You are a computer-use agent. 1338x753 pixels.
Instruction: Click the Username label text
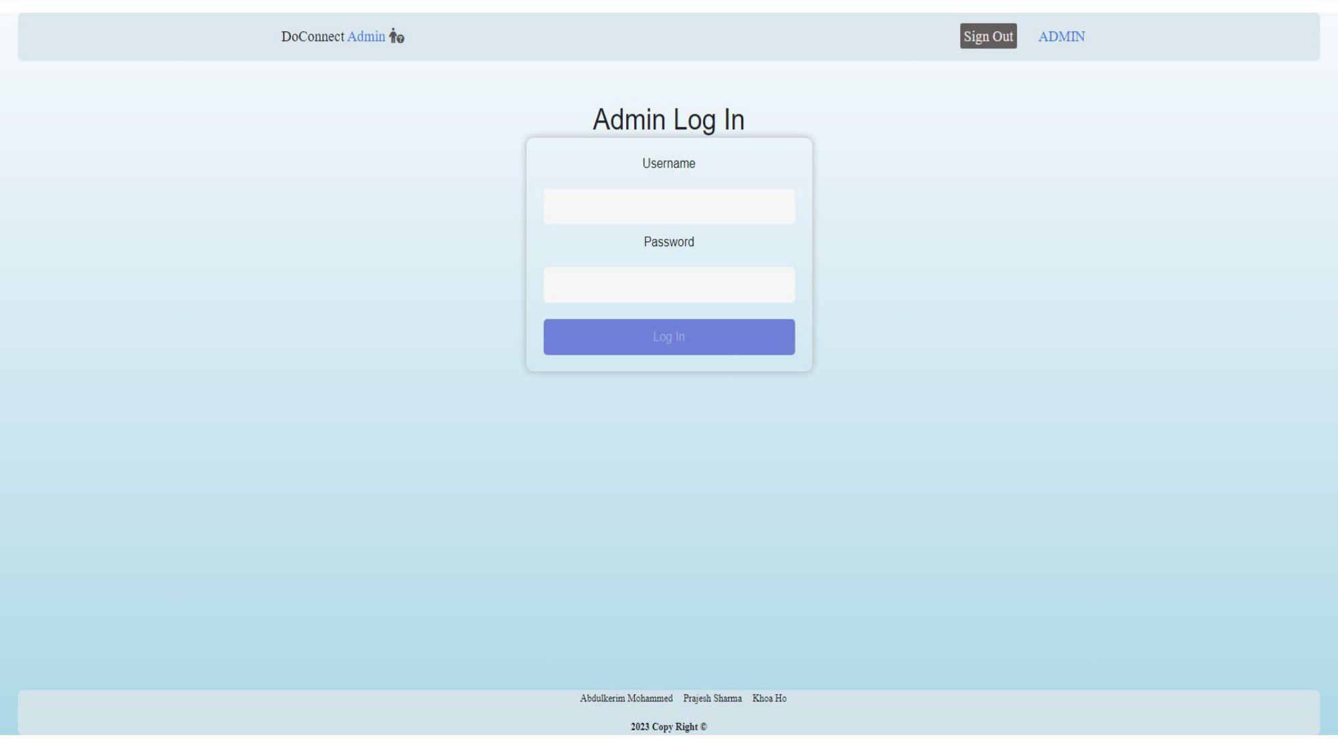coord(668,163)
